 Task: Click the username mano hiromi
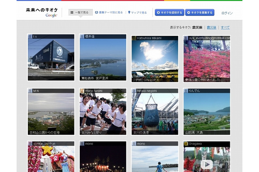pyautogui.click(x=93, y=91)
